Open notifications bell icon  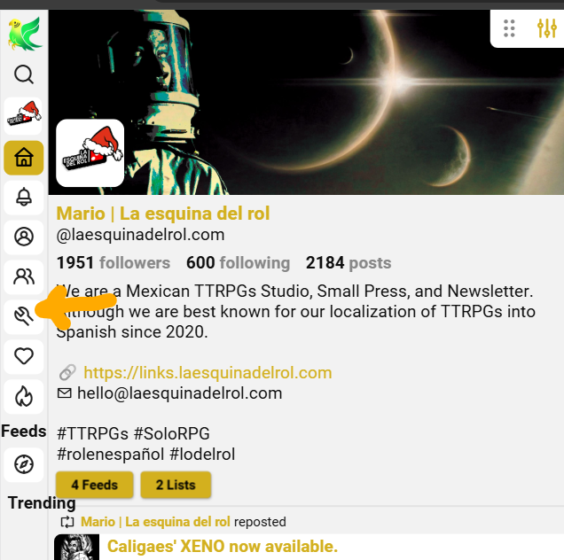24,198
